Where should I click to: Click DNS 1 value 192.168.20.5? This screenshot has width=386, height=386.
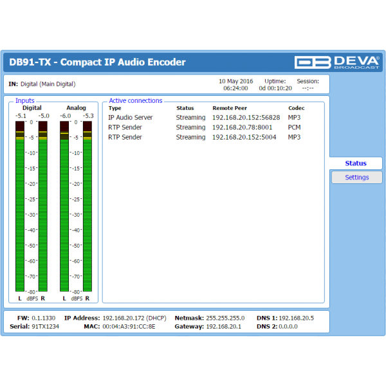[x=296, y=318]
